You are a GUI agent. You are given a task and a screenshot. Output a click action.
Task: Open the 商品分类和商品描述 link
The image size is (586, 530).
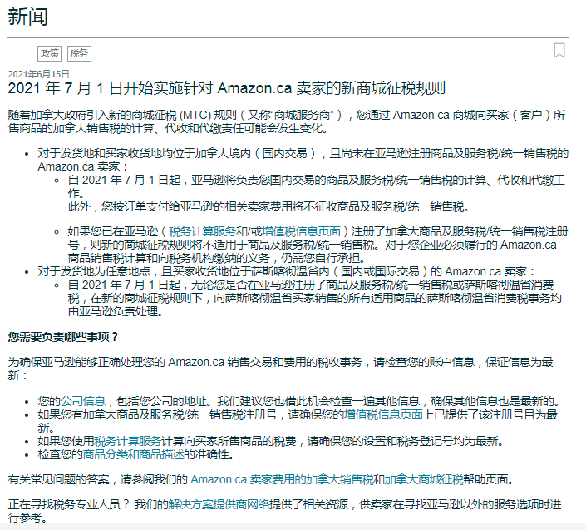click(134, 454)
